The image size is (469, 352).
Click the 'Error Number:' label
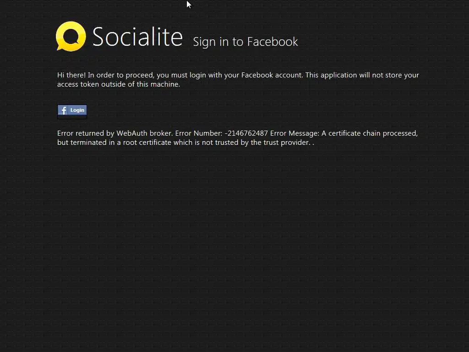click(x=199, y=133)
